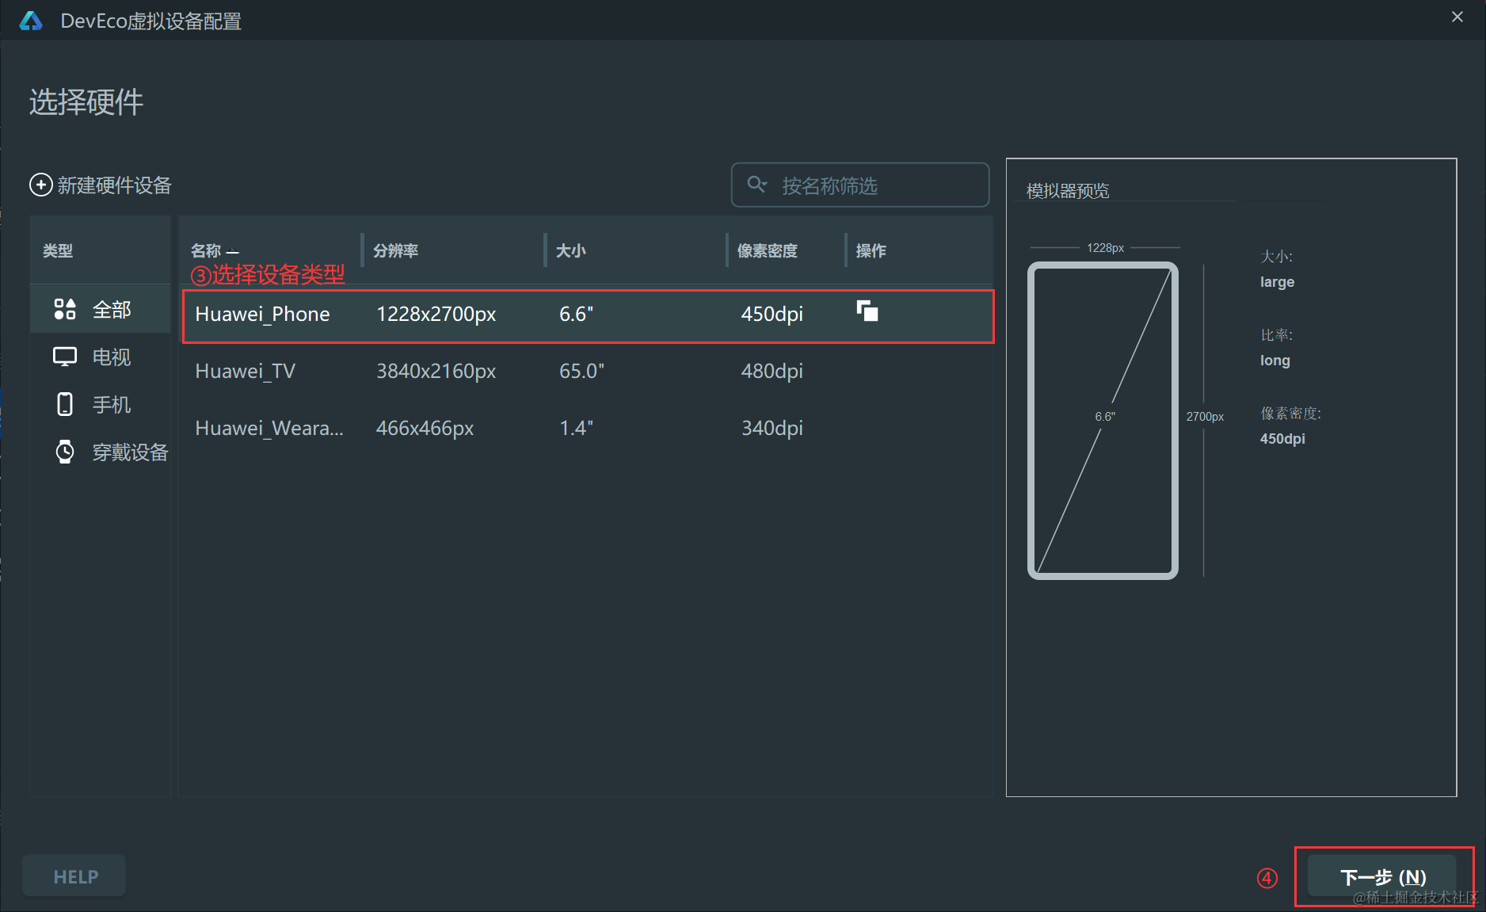Select the 穿戴设备 watch icon
This screenshot has width=1486, height=912.
pos(65,452)
